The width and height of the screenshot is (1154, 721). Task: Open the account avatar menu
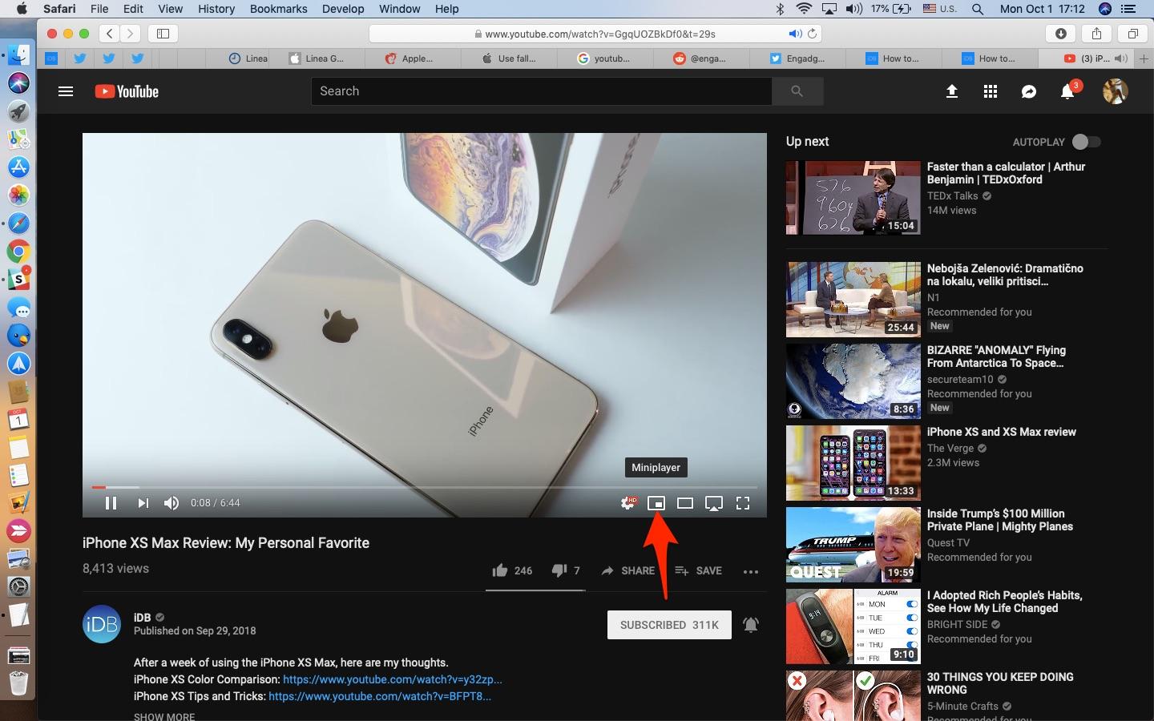tap(1116, 91)
